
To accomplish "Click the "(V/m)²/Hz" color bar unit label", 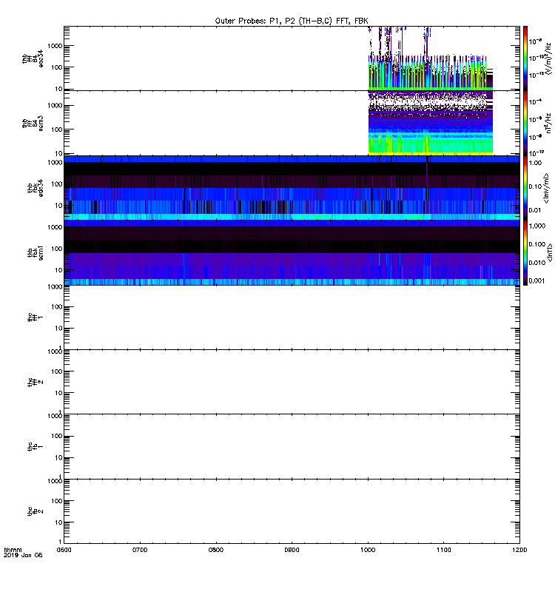I will (x=547, y=58).
